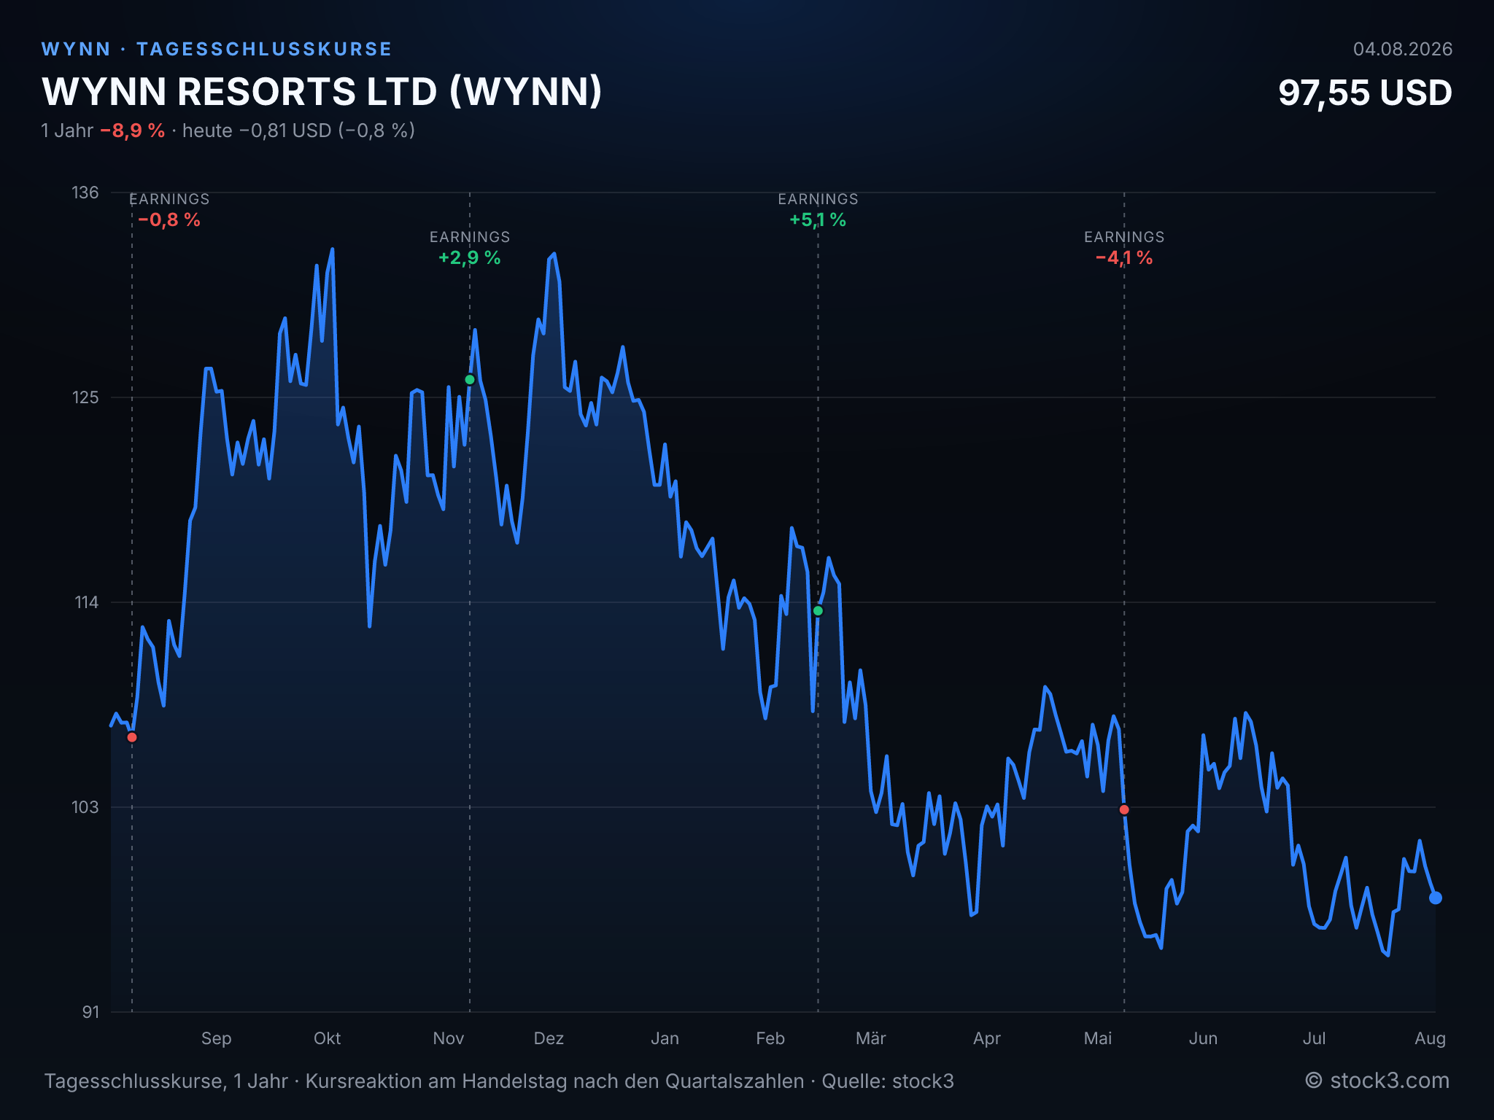Click the Jan month label
This screenshot has width=1494, height=1120.
665,1038
